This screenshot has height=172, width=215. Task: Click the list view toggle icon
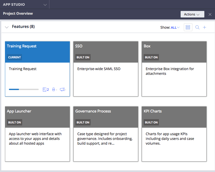tap(188, 27)
